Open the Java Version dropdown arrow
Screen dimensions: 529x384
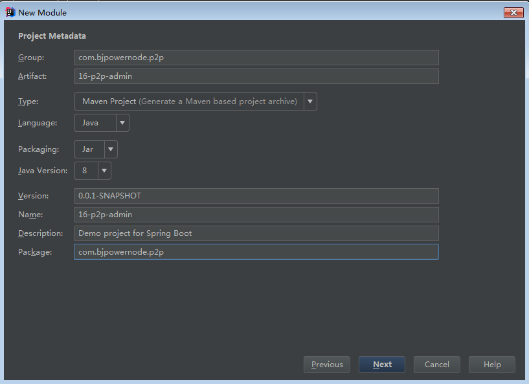coord(104,171)
